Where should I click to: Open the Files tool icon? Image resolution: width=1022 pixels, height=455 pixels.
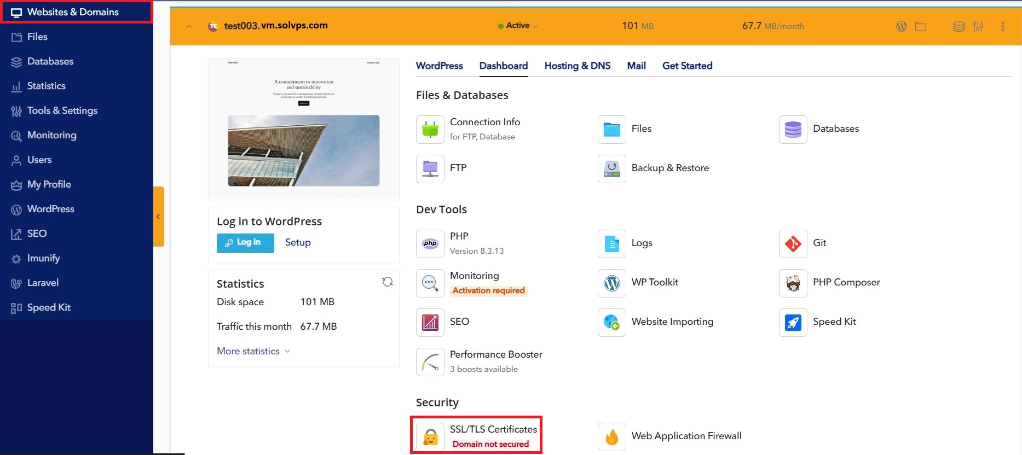tap(612, 130)
